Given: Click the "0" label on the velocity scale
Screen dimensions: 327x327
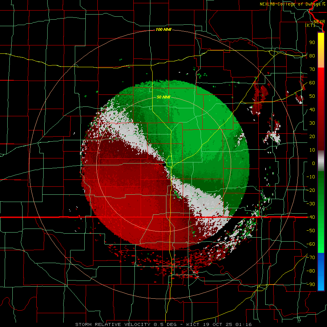Looking at the screenshot, I should 314,163.
